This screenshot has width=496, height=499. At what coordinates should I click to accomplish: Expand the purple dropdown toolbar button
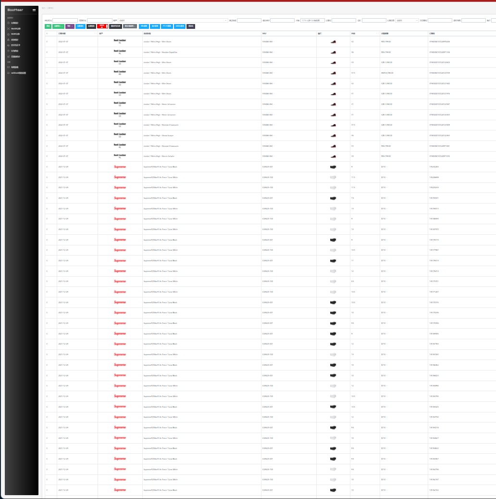tap(70, 26)
